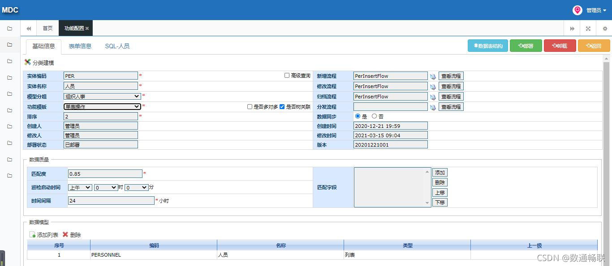Uncheck the 是否树关联 checkbox
The height and width of the screenshot is (266, 612).
point(282,107)
